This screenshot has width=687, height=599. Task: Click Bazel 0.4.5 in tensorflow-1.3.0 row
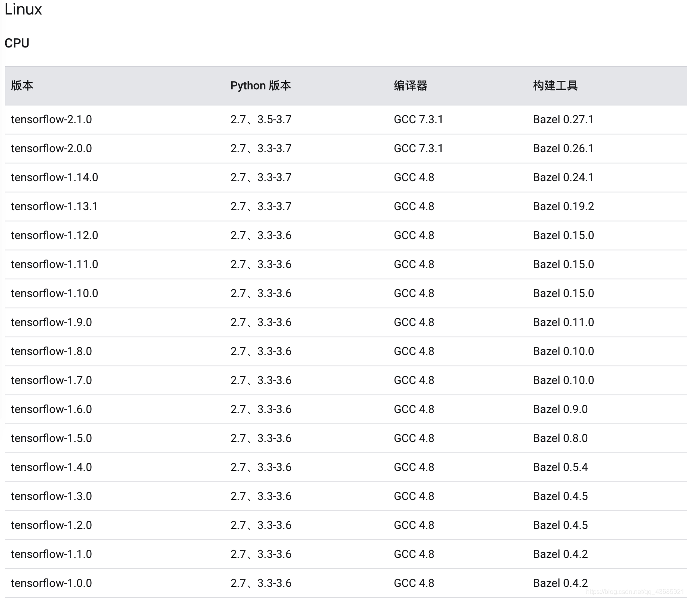click(560, 496)
